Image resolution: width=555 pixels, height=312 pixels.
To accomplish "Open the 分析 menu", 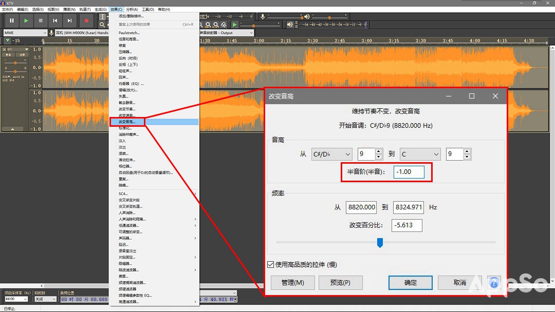I will (131, 9).
